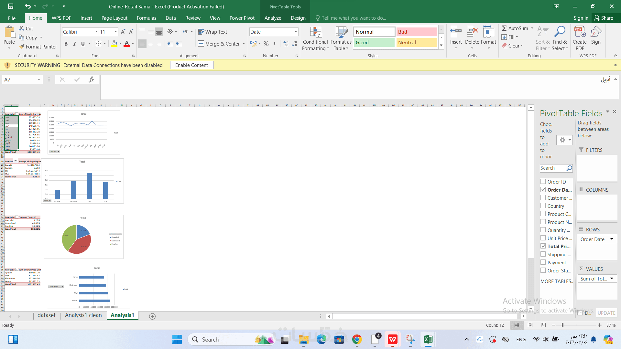
Task: Open the font name Calibri dropdown
Action: [x=96, y=32]
